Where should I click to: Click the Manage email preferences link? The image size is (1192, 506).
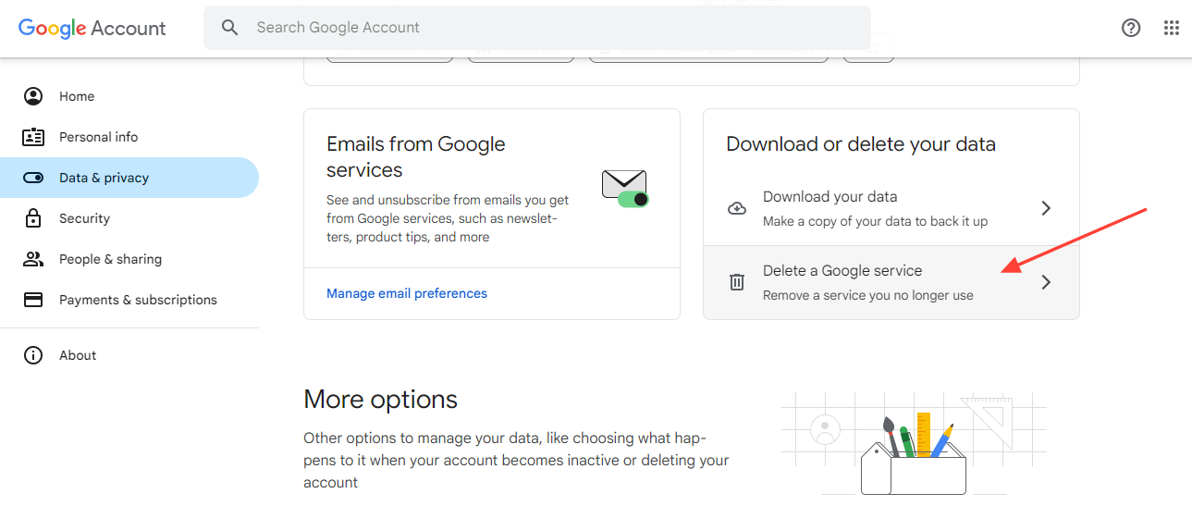coord(407,293)
